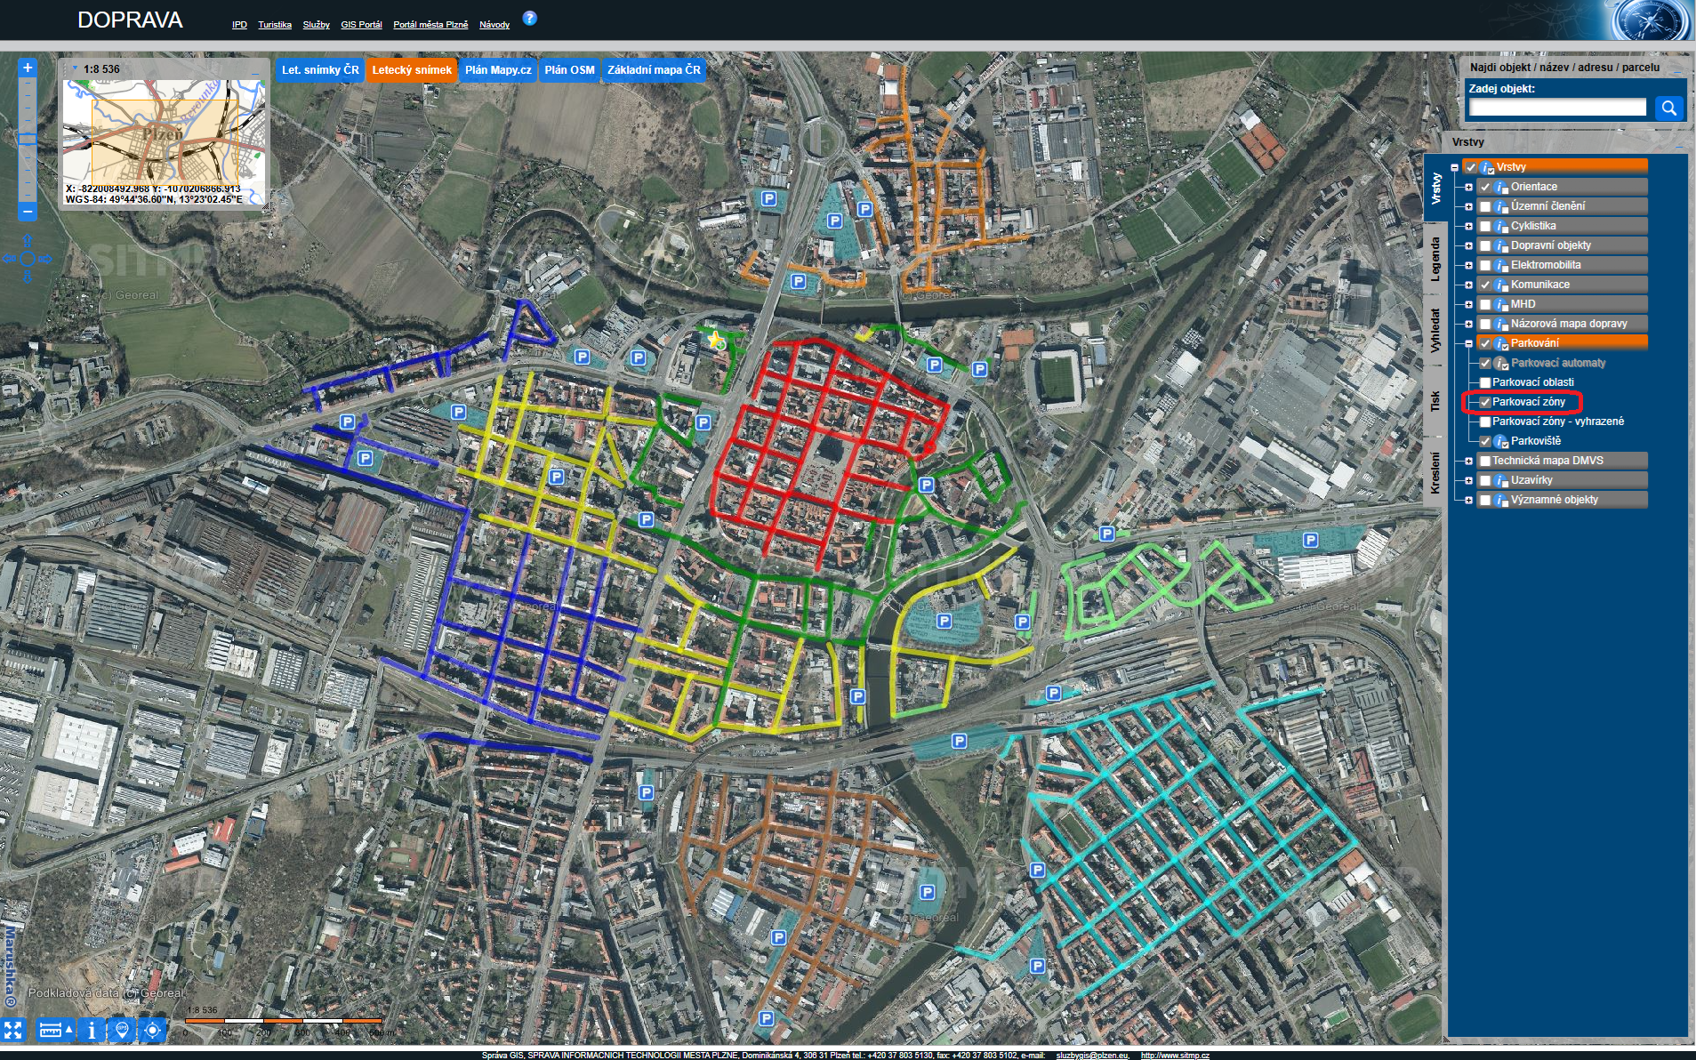This screenshot has height=1060, width=1696.
Task: Click the info icon for Komunikace layer
Action: point(1500,285)
